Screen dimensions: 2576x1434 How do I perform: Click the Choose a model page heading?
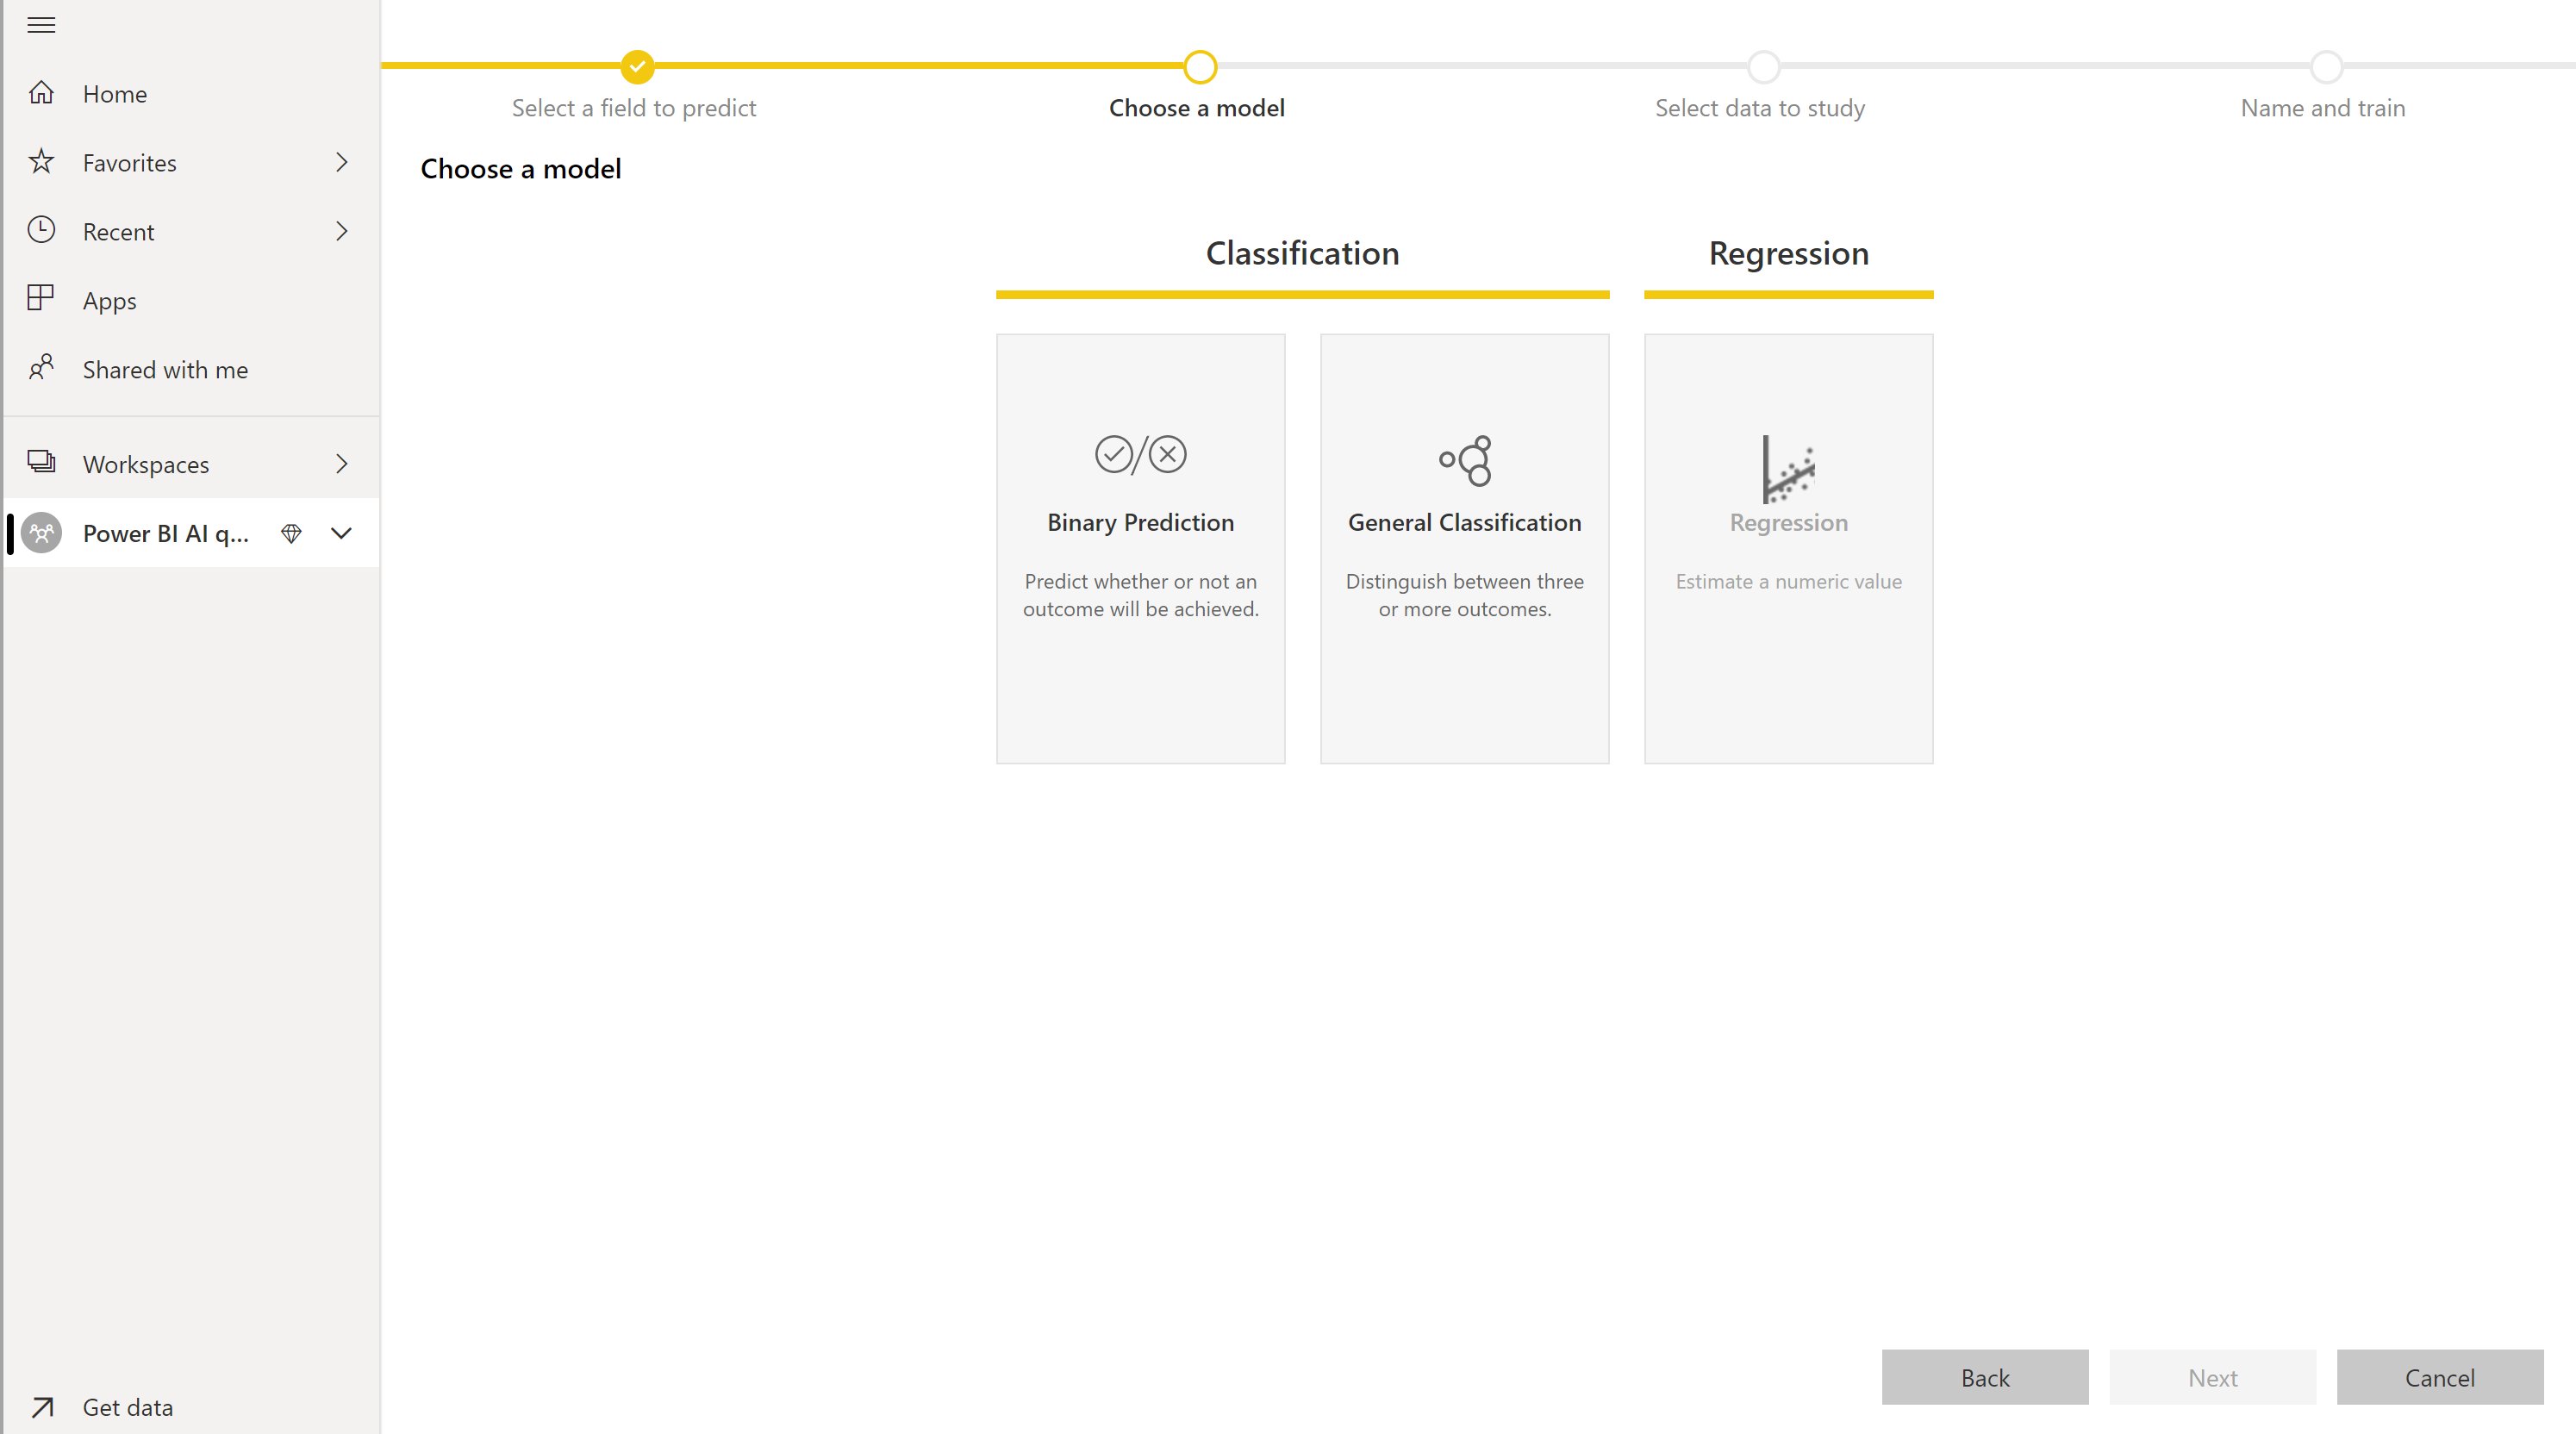[x=521, y=169]
